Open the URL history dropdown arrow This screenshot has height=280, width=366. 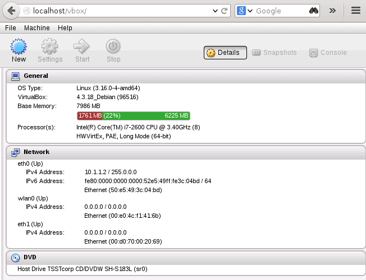215,11
